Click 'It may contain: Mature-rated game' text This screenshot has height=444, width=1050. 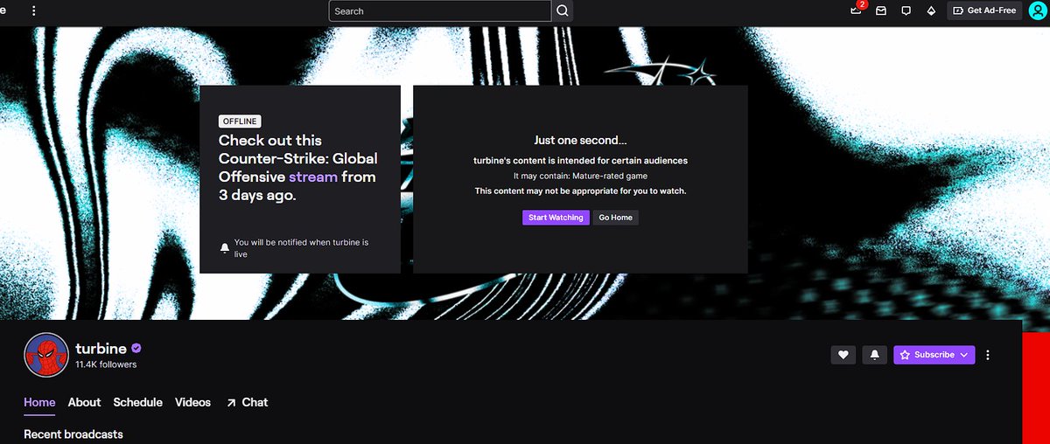[x=581, y=176]
